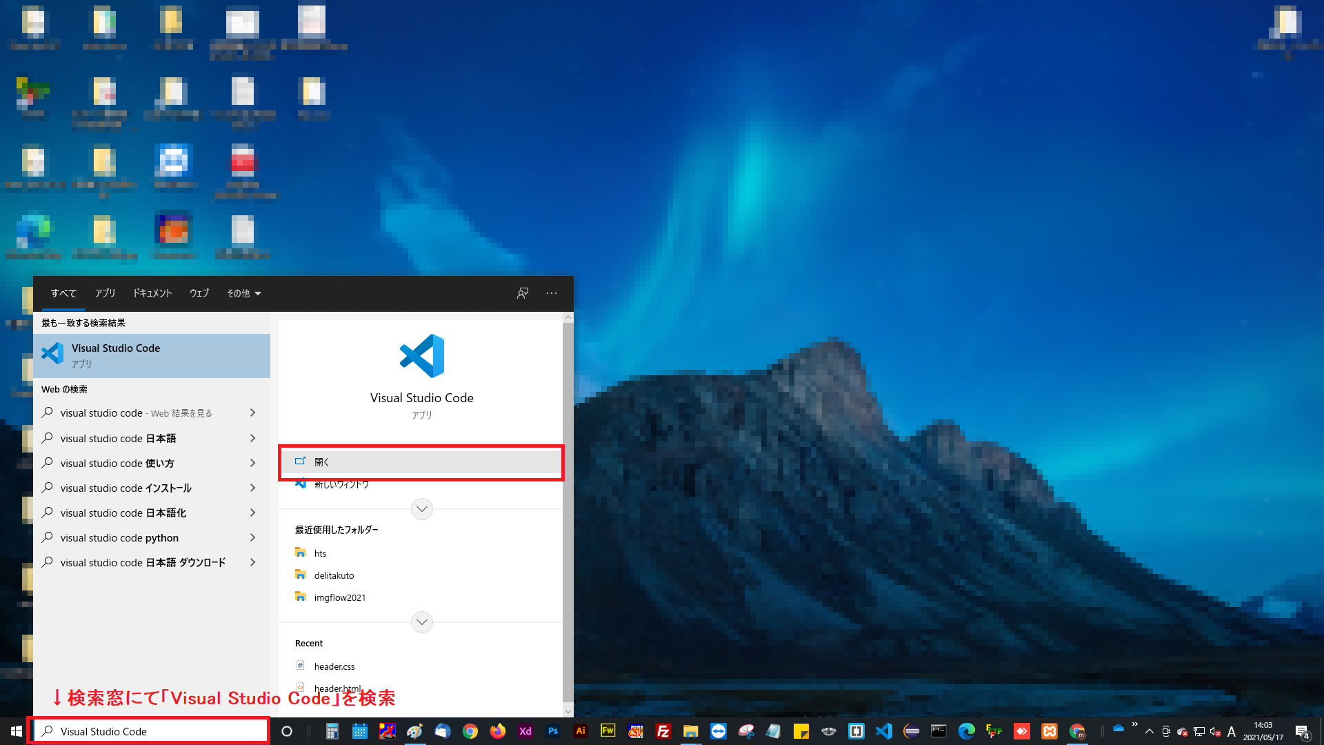This screenshot has width=1324, height=745.
Task: Switch to the ドキュメント search tab
Action: pyautogui.click(x=152, y=293)
